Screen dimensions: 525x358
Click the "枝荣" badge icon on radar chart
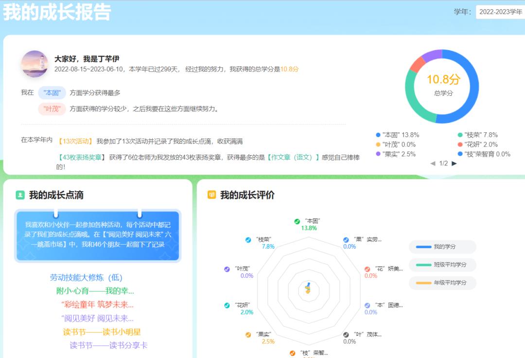coord(247,239)
